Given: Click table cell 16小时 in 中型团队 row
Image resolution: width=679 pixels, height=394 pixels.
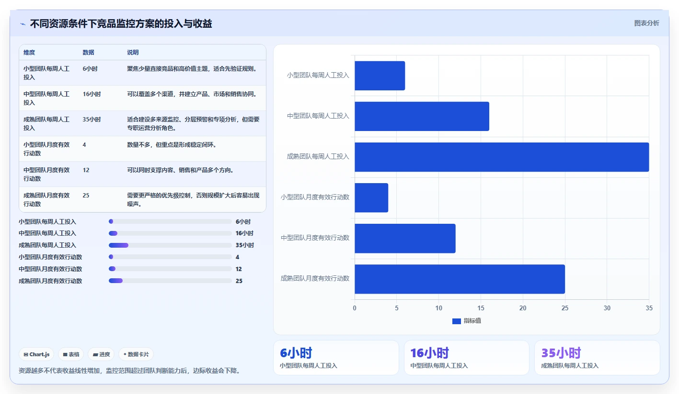Looking at the screenshot, I should (x=92, y=94).
